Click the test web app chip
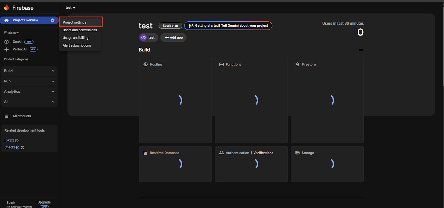The width and height of the screenshot is (444, 208). 148,37
